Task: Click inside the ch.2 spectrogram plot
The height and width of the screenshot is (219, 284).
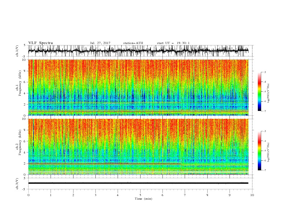Action: point(138,147)
